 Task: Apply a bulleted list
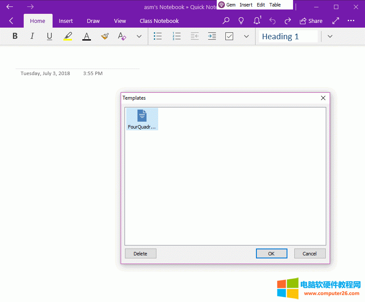(x=158, y=36)
